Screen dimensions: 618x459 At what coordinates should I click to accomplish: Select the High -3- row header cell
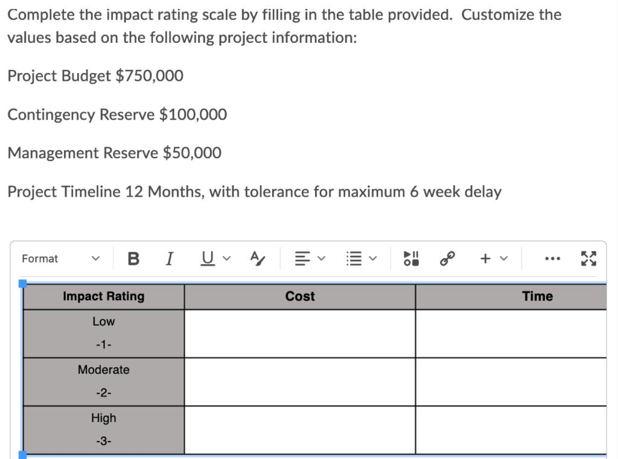click(x=103, y=429)
